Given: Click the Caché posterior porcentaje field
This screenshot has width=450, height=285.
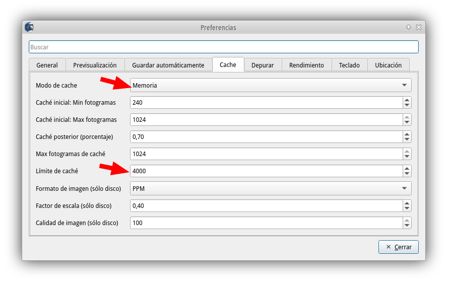Looking at the screenshot, I should point(267,137).
